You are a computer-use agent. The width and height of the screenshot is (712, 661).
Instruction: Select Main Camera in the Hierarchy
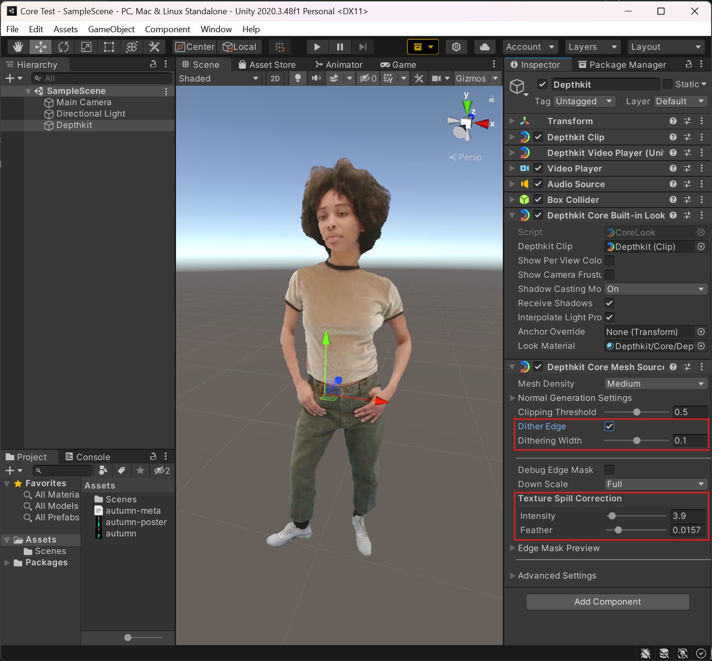[x=83, y=102]
